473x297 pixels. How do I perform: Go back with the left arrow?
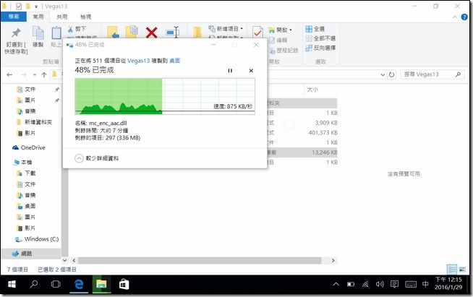pos(9,74)
